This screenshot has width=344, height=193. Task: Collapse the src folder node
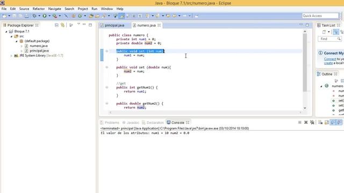(11, 36)
